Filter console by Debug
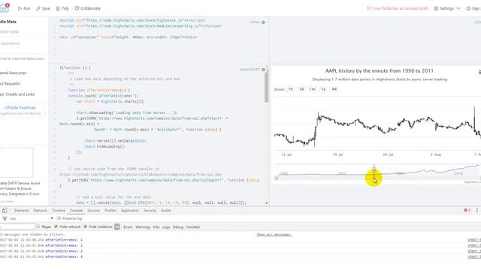Screen dimensions: 481x270 178,227
